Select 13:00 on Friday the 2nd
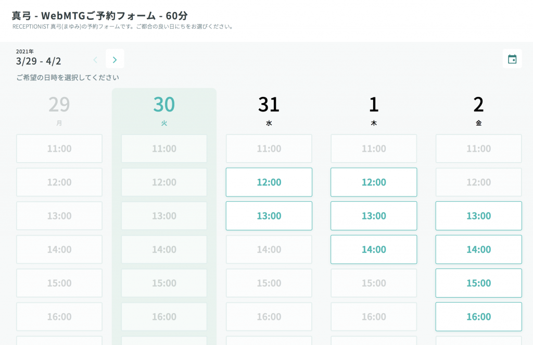The width and height of the screenshot is (533, 345). tap(478, 216)
